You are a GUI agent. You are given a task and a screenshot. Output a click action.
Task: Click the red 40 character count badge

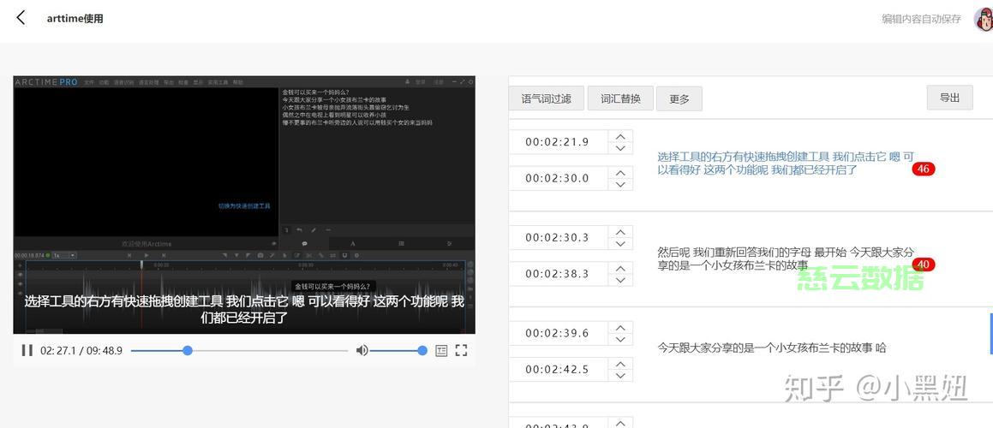(x=923, y=265)
